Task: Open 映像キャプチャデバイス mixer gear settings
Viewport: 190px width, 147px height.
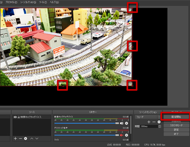Action: tap(127, 123)
